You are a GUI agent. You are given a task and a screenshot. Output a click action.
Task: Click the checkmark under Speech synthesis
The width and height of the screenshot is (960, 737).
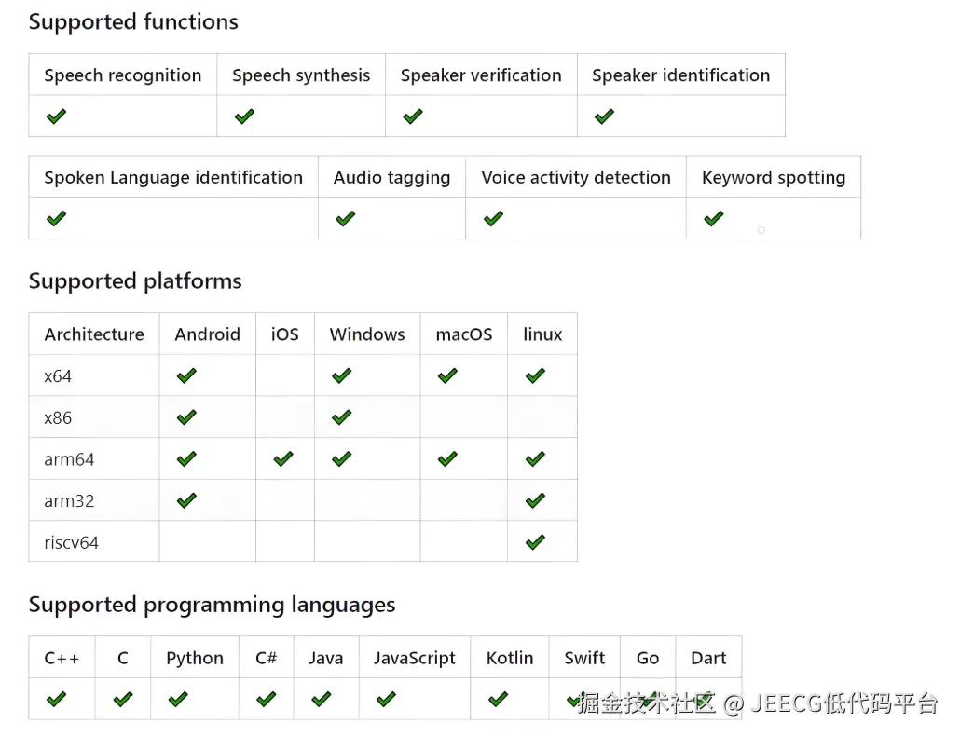pos(244,116)
